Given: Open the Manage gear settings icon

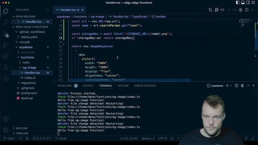Looking at the screenshot, I should (5, 130).
